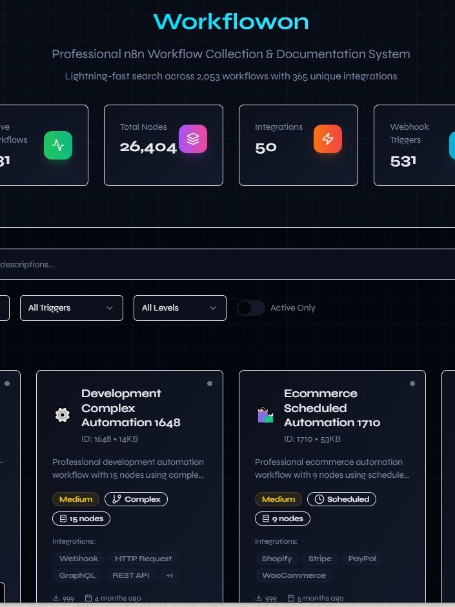
Task: Click the Scheduled trigger badge
Action: click(x=341, y=499)
